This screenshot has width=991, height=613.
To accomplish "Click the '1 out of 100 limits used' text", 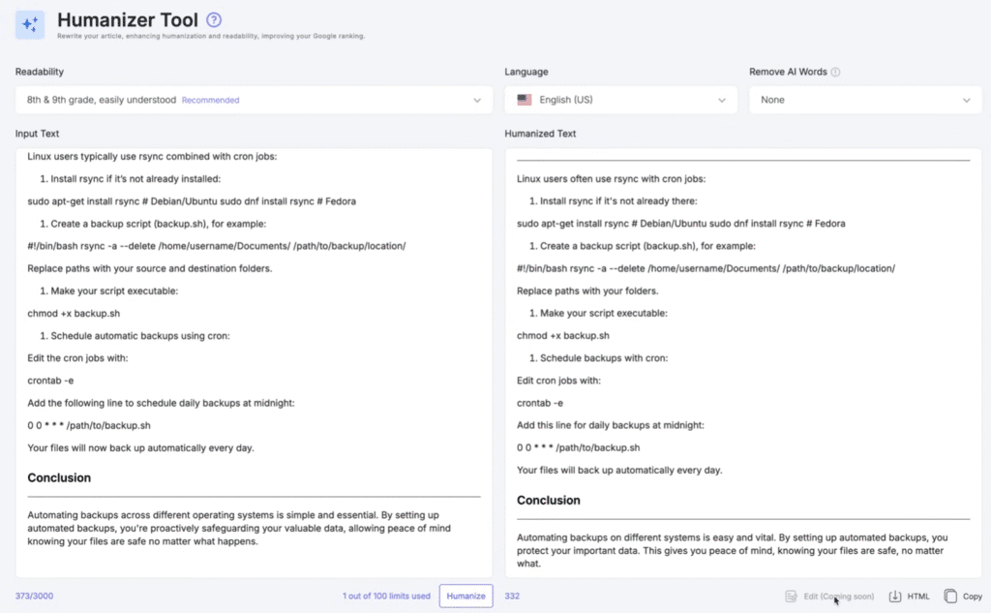I will pos(386,596).
